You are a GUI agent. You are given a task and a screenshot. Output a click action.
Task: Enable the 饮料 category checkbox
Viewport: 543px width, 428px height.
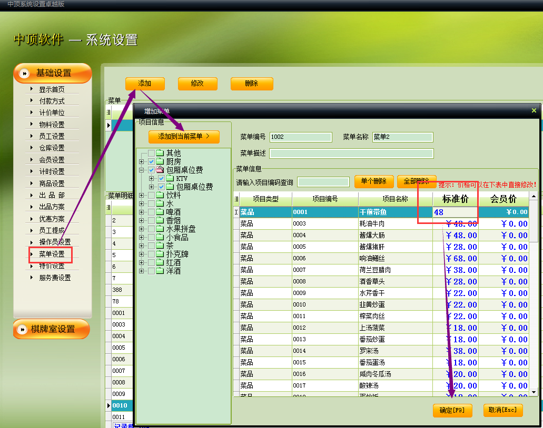click(152, 196)
